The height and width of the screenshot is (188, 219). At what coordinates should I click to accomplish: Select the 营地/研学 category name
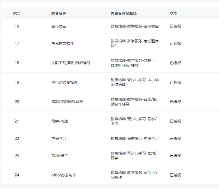[x=60, y=156]
